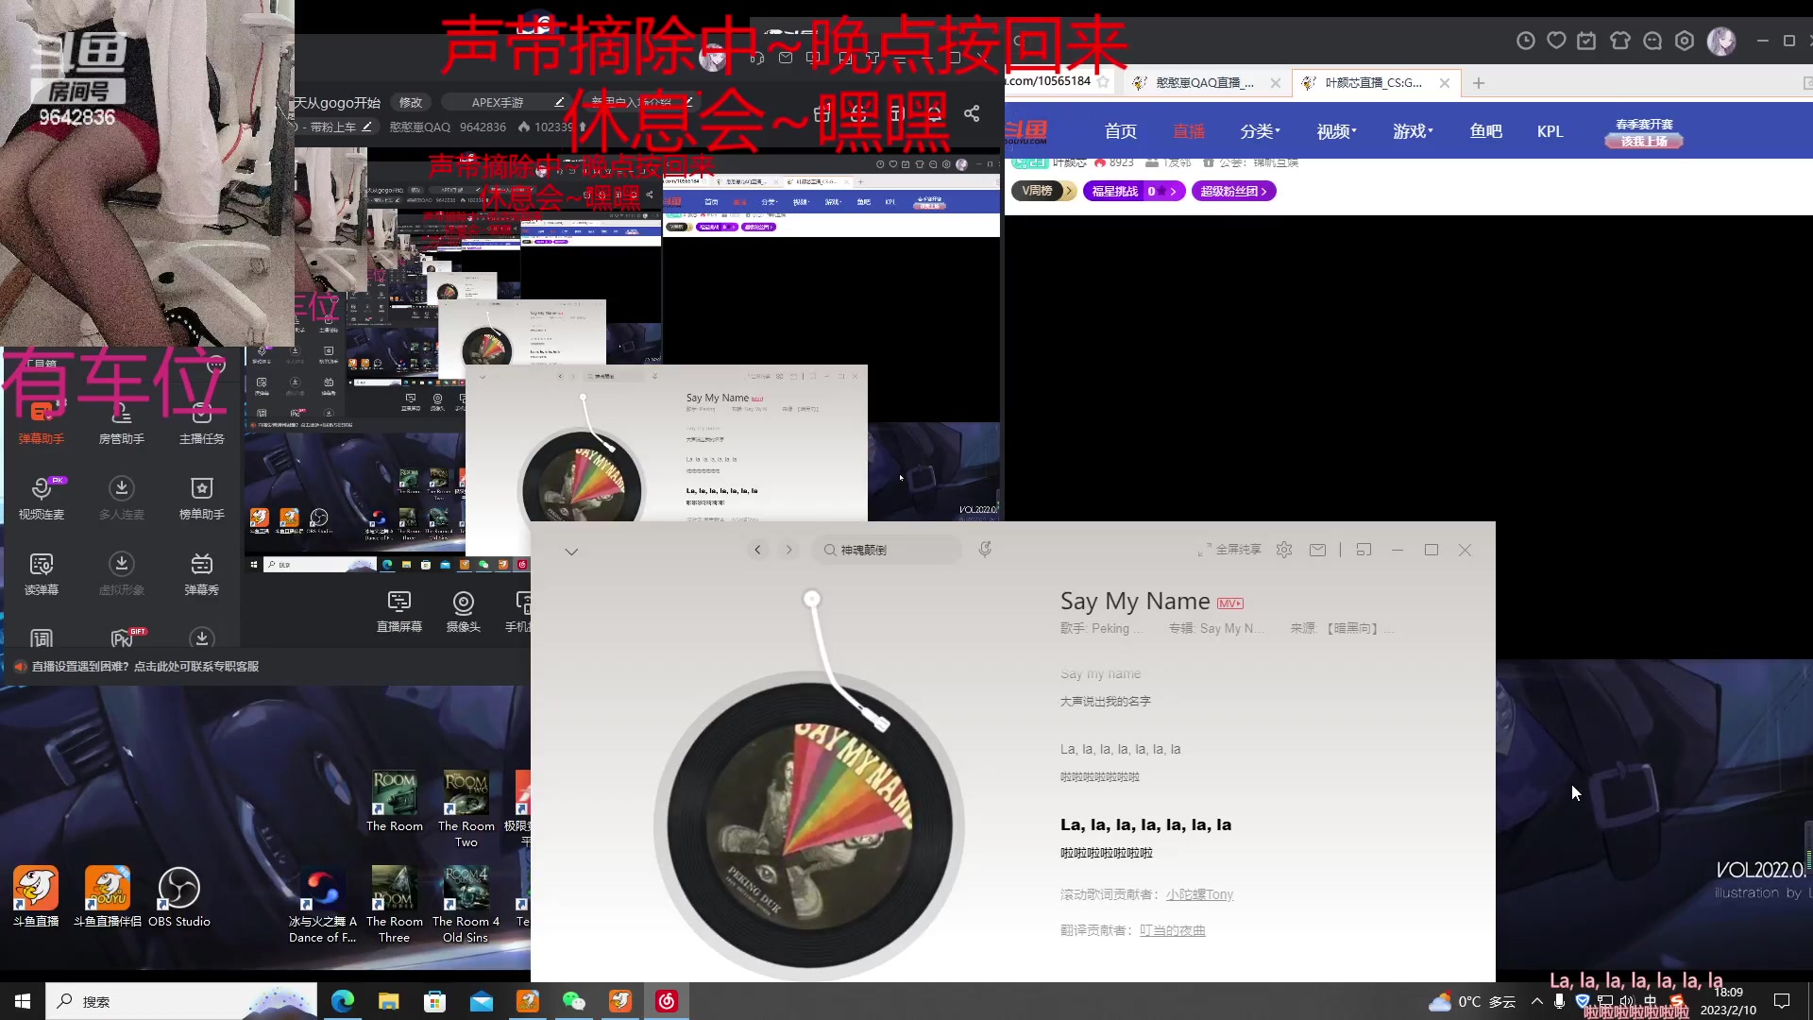The width and height of the screenshot is (1813, 1020).
Task: Click Say My Name MV label button
Action: [x=1230, y=603]
